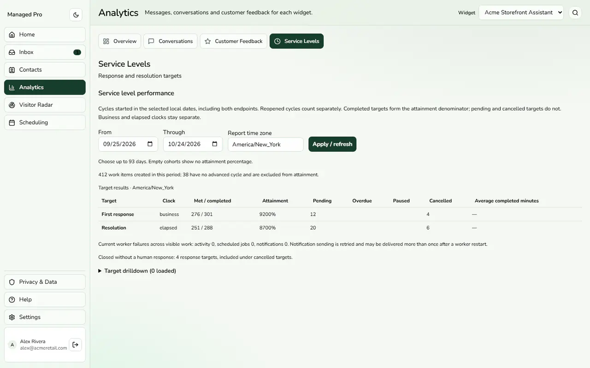Click the Help question mark icon
This screenshot has width=590, height=368.
coord(12,299)
